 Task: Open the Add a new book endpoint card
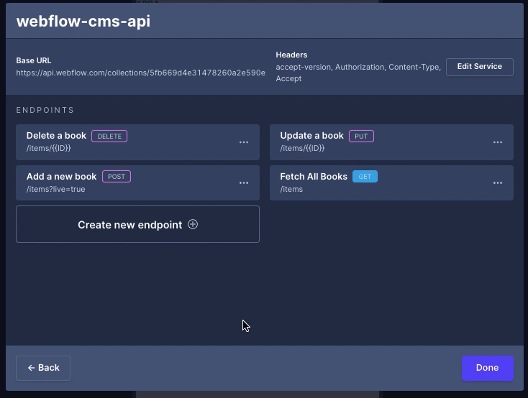click(137, 182)
